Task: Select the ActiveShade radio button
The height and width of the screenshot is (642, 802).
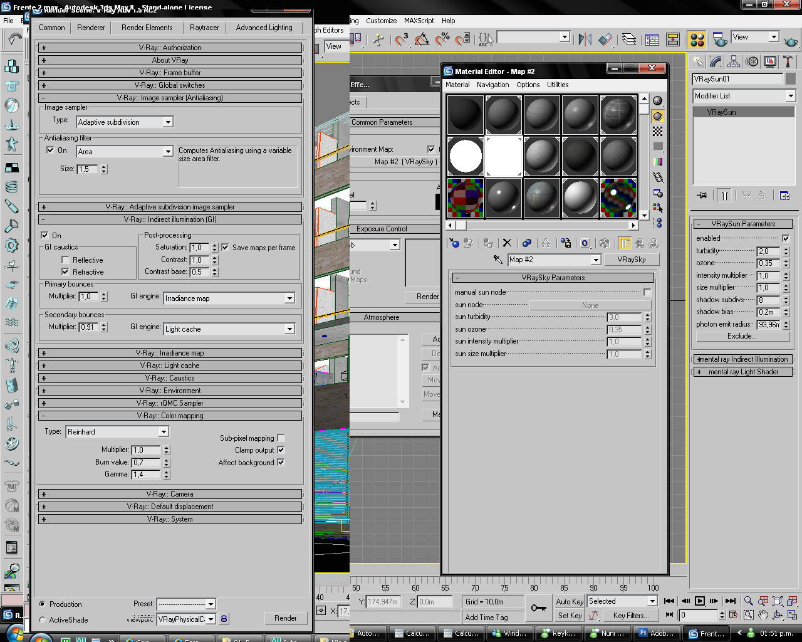Action: click(x=42, y=619)
